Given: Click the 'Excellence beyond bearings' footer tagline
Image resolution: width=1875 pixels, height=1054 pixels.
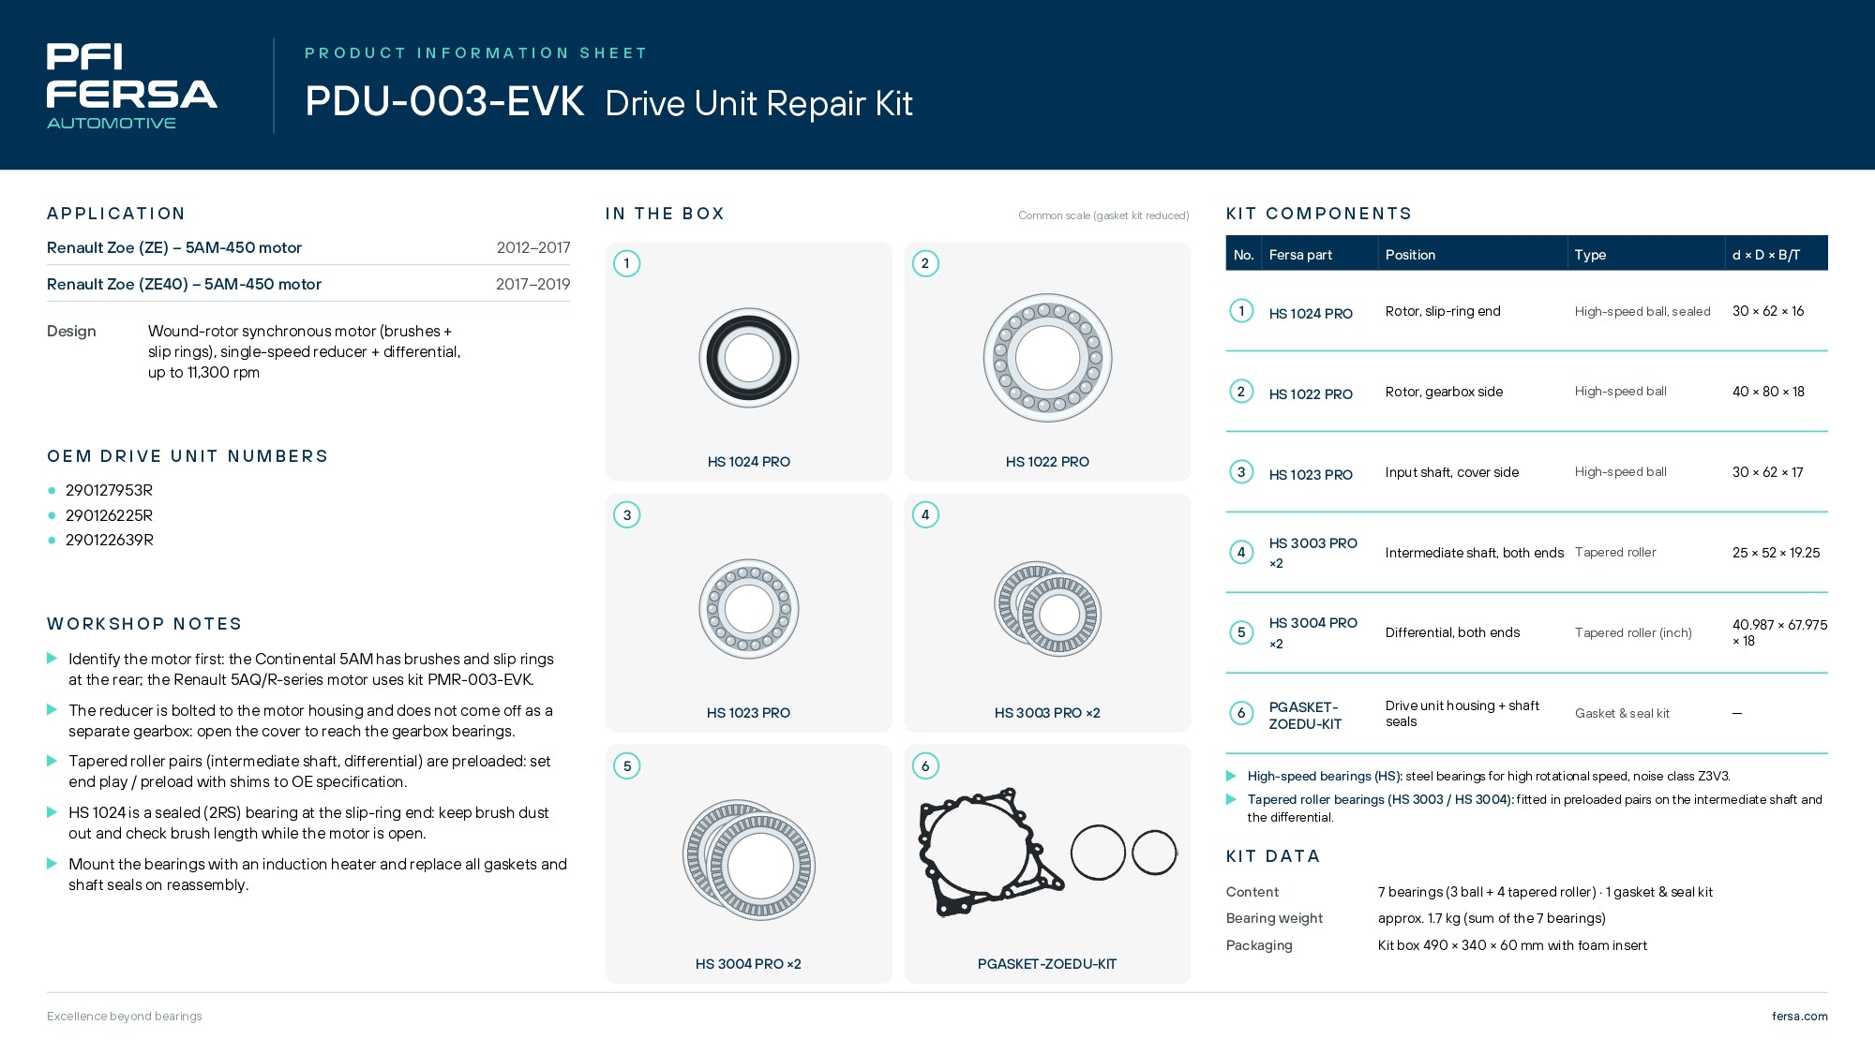Looking at the screenshot, I should [x=125, y=1016].
